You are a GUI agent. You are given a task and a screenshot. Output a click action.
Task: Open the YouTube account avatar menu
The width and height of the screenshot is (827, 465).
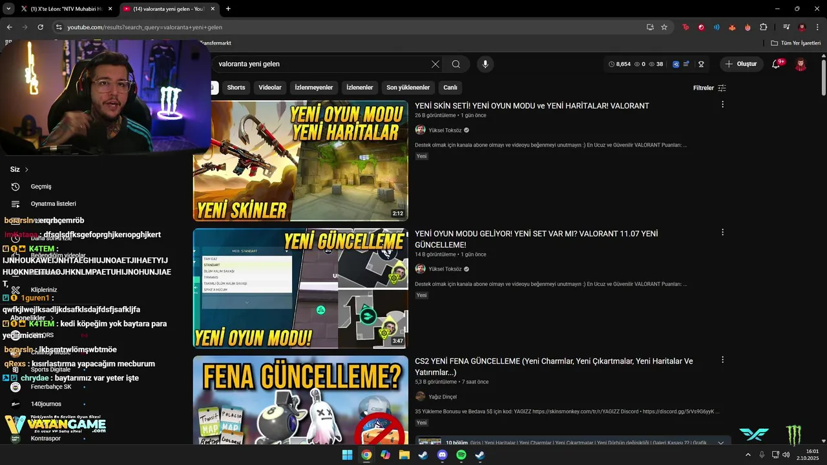coord(801,64)
